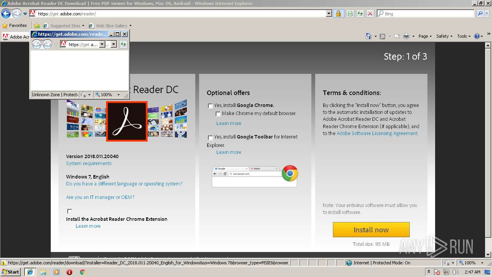Image resolution: width=492 pixels, height=277 pixels.
Task: Enable Yes, install Google Chrome checkbox
Action: [210, 106]
